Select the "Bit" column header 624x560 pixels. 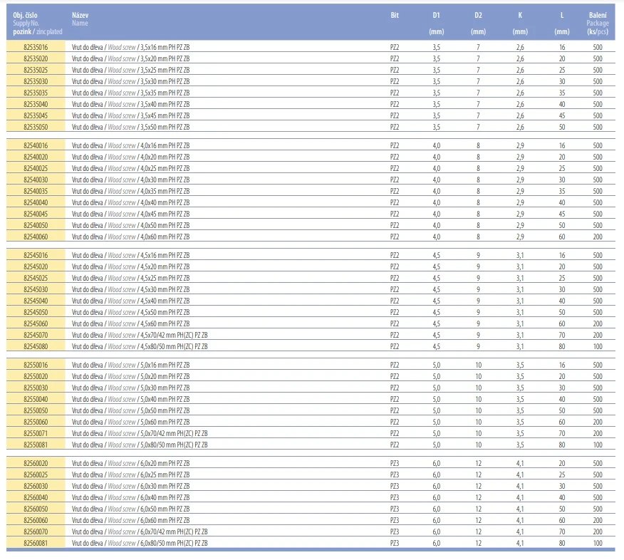pos(395,14)
